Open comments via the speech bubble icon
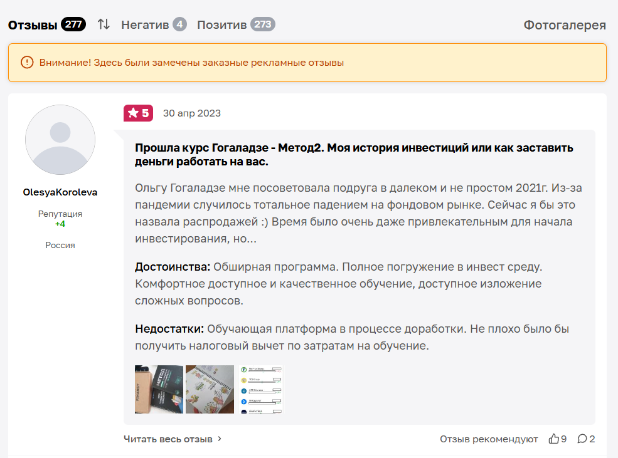The width and height of the screenshot is (618, 458). [582, 439]
